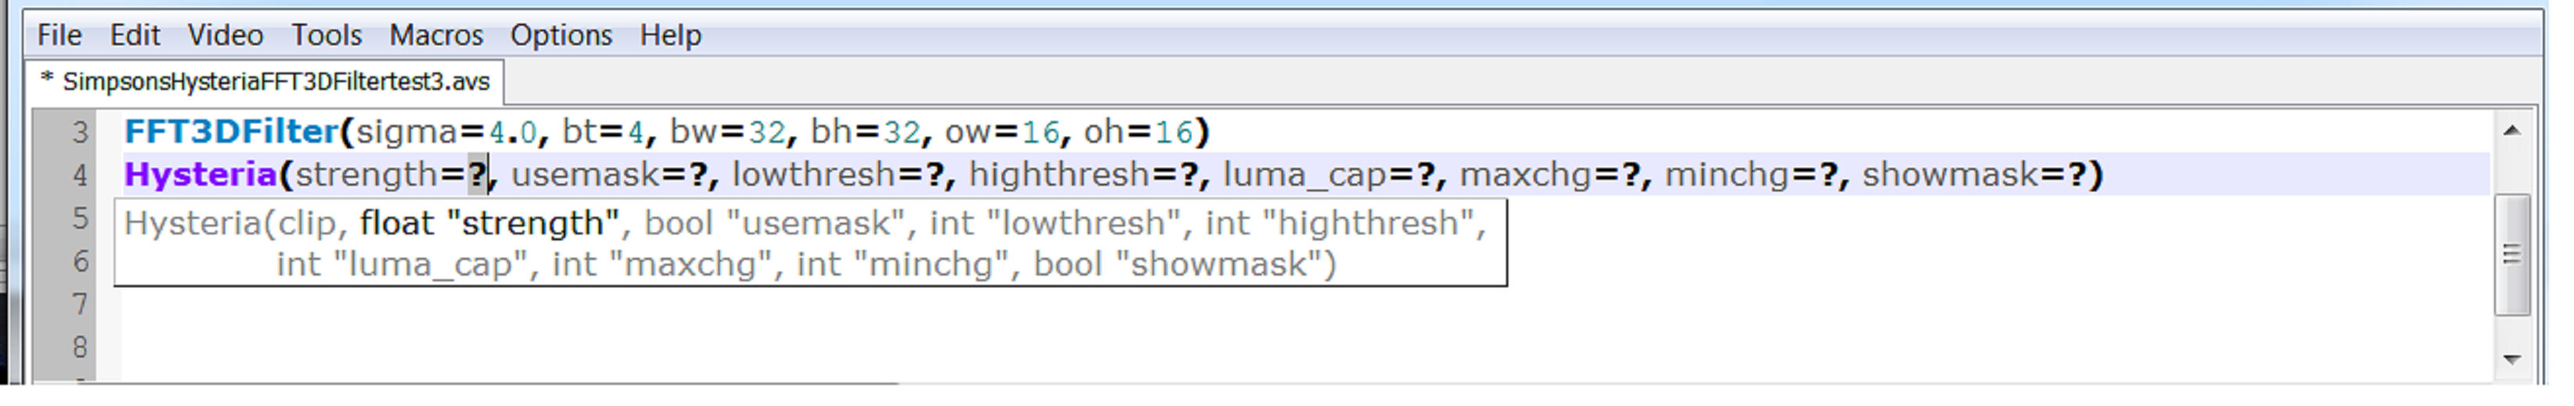The width and height of the screenshot is (2574, 406).
Task: Click the FFT3DFilter function name
Action: (231, 132)
